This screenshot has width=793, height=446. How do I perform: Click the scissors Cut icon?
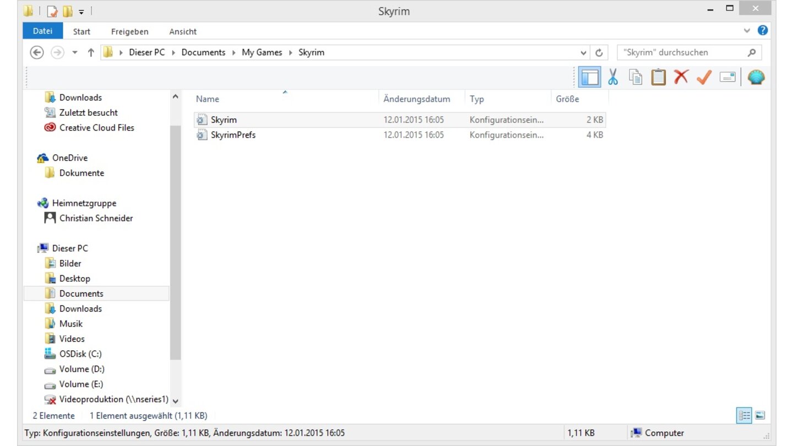[613, 77]
